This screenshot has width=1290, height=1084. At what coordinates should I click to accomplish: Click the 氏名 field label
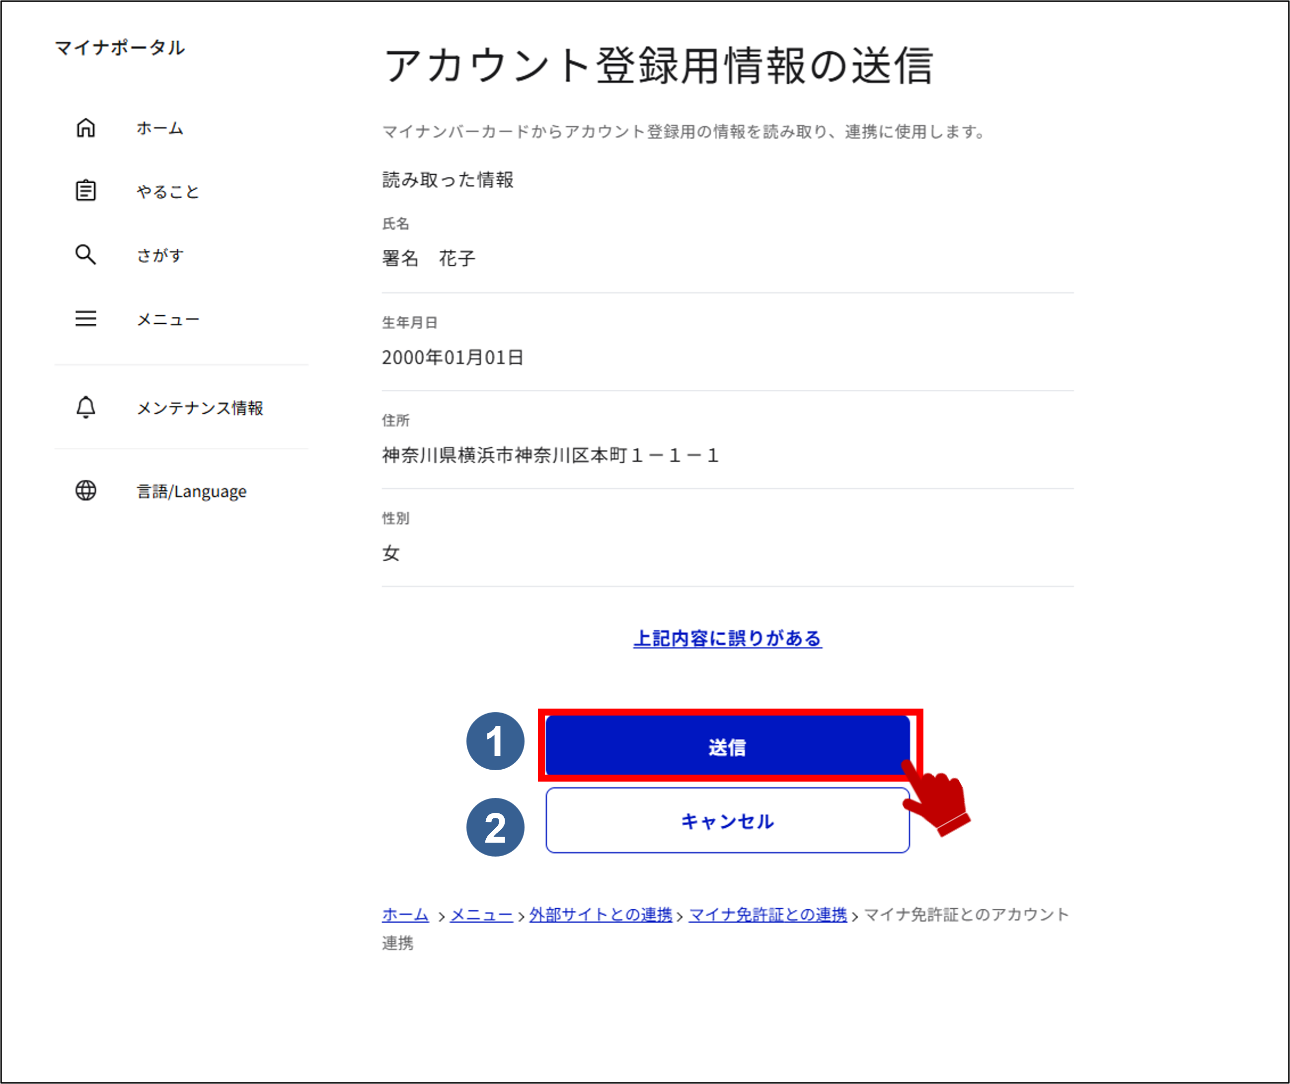point(395,223)
